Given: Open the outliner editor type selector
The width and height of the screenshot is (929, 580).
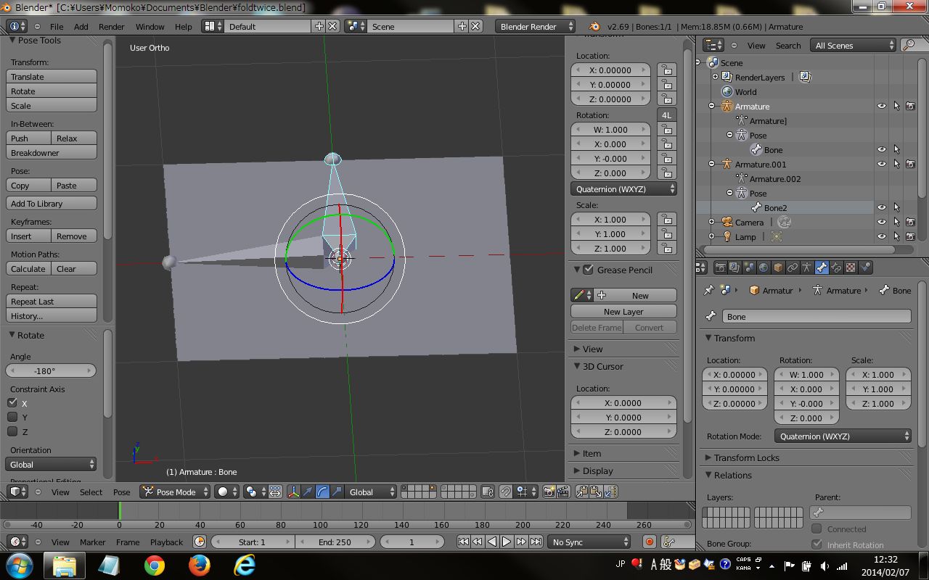Looking at the screenshot, I should click(713, 45).
